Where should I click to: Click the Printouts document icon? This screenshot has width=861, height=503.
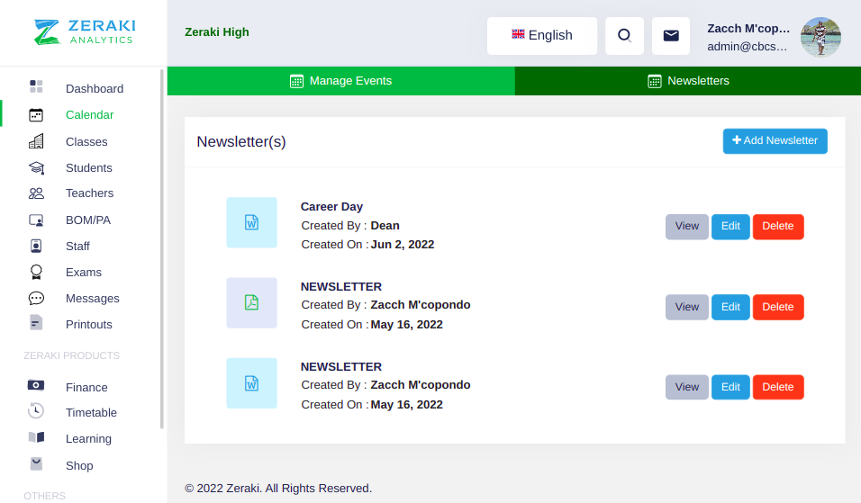[x=36, y=322]
